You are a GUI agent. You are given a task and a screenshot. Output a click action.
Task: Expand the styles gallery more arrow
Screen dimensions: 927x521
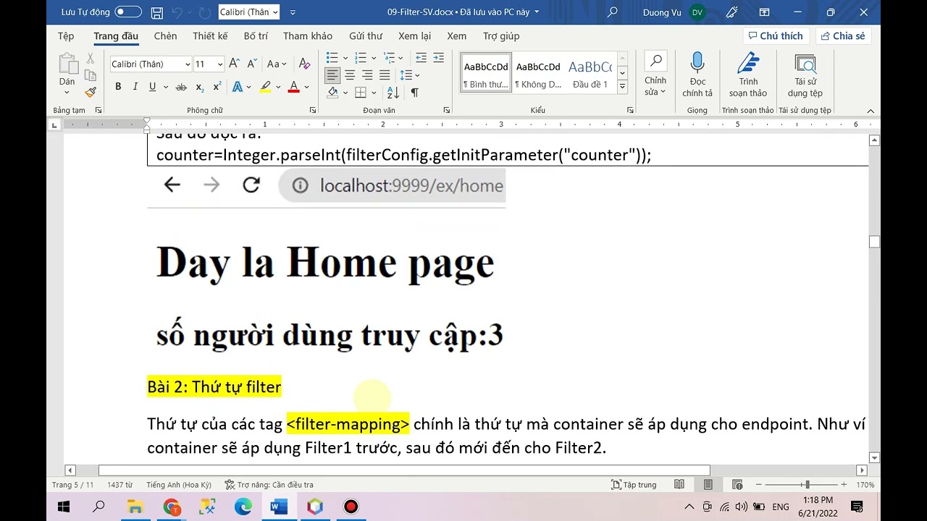click(622, 87)
